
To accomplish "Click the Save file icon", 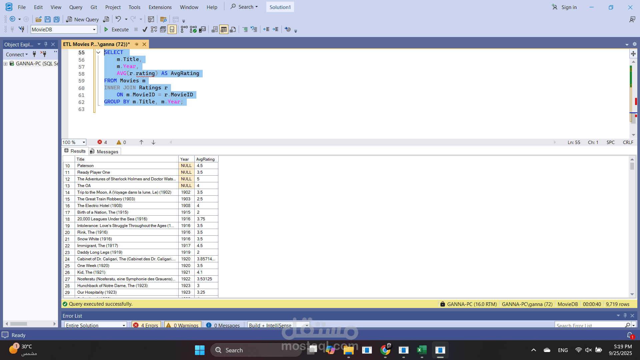I will coord(48,19).
